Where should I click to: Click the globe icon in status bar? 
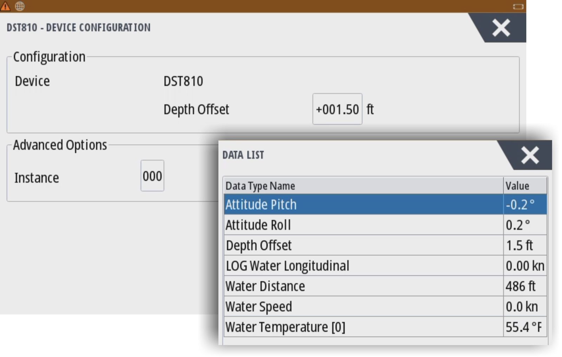coord(20,6)
